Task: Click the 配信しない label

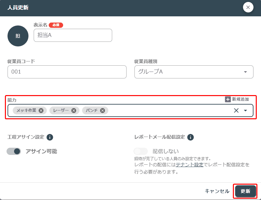Action: 165,151
